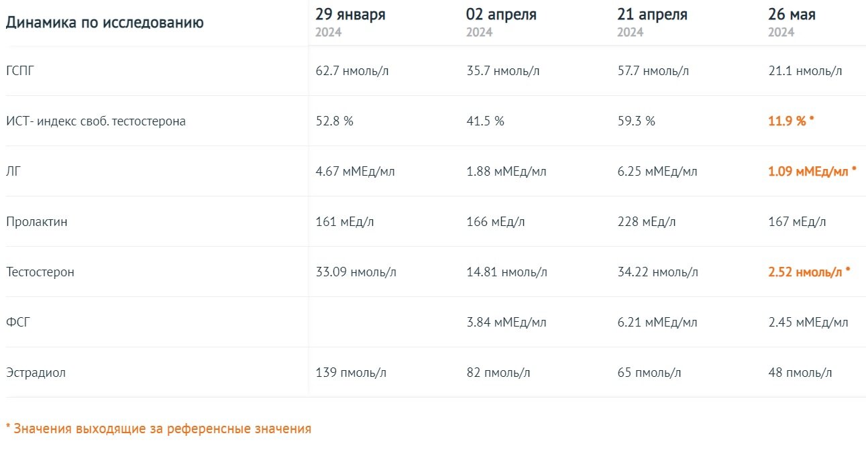
Task: Click the ГСПГ row label
Action: [19, 71]
